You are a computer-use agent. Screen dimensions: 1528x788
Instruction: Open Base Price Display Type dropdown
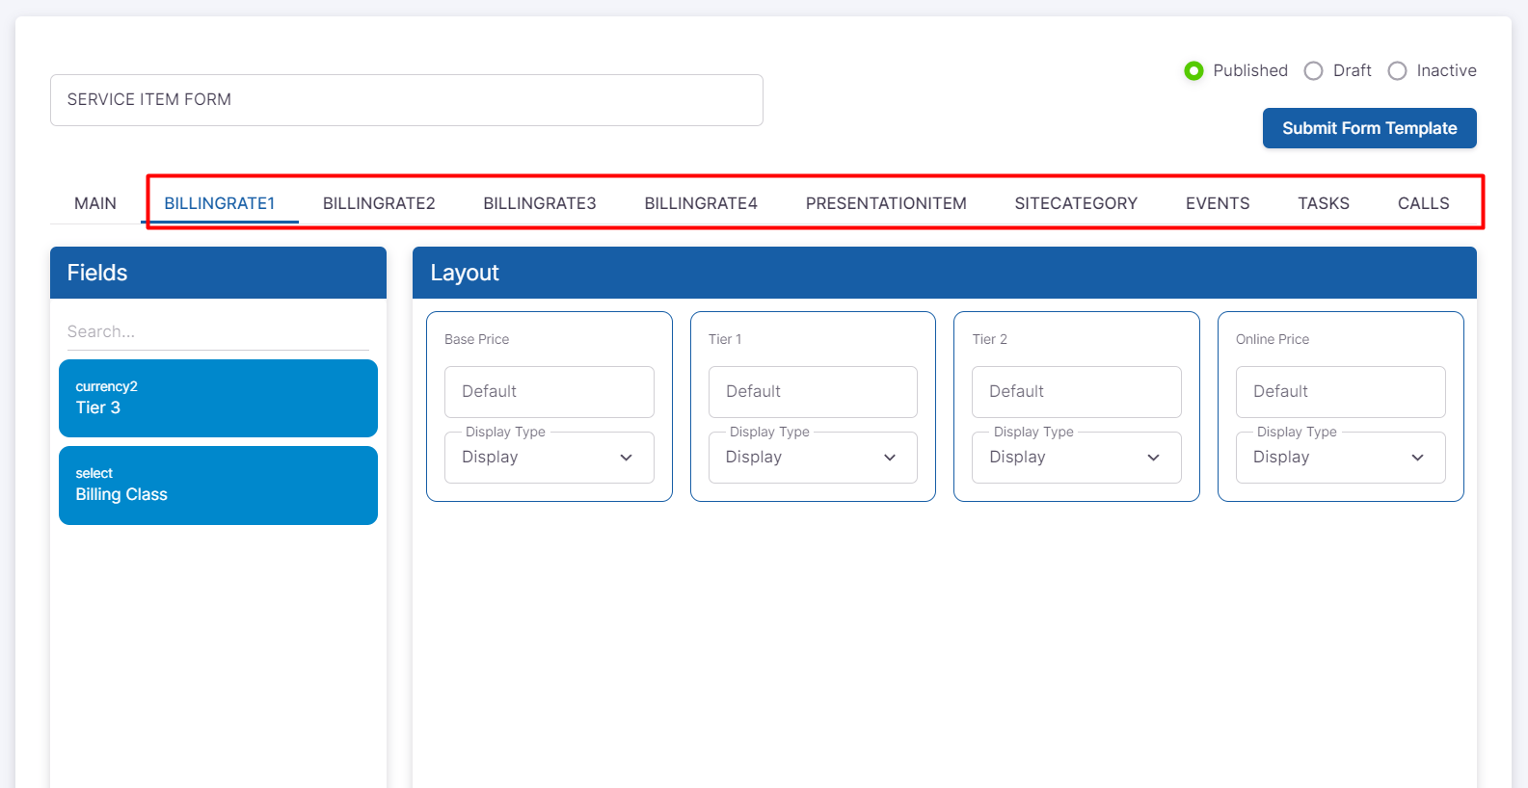tap(549, 458)
